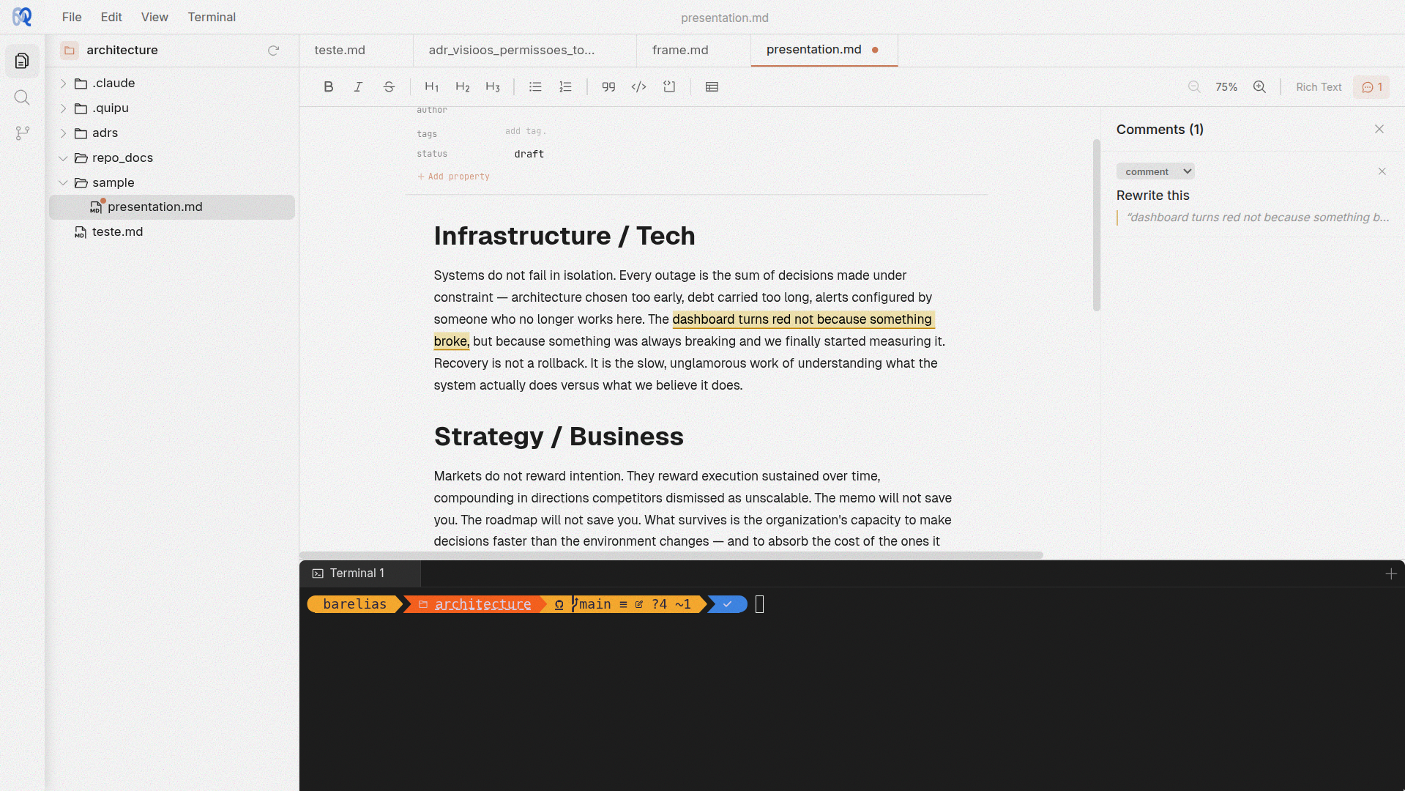Insert a bulleted list
1405x791 pixels.
(x=535, y=86)
